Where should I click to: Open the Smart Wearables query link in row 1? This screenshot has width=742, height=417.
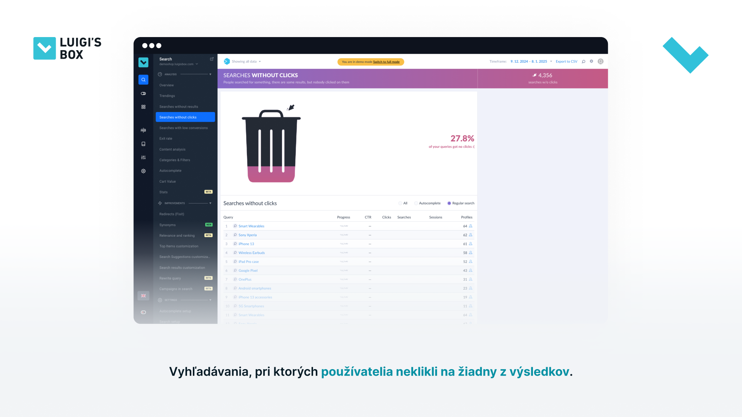pos(251,226)
